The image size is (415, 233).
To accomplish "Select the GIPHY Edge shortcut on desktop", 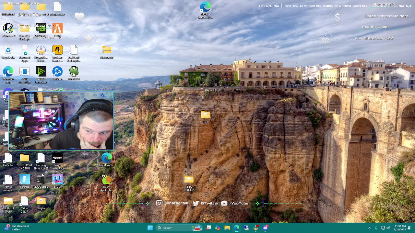I will pos(205,10).
